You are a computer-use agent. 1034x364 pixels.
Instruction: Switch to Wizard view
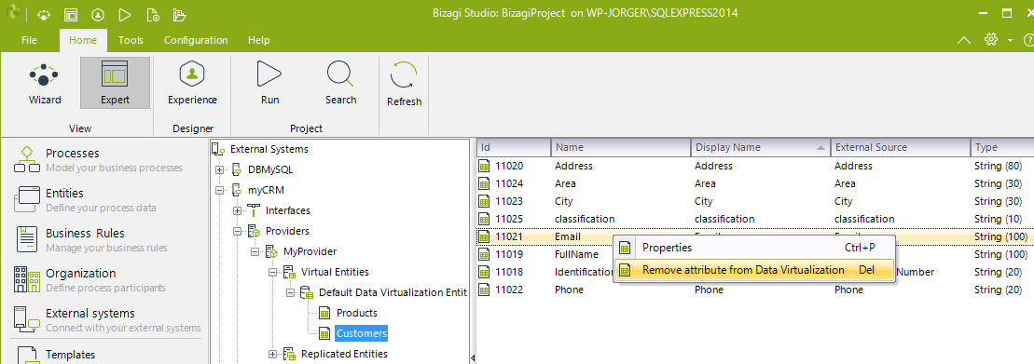pyautogui.click(x=44, y=84)
